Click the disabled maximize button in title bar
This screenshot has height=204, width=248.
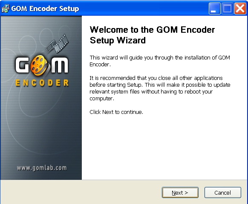[227, 8]
